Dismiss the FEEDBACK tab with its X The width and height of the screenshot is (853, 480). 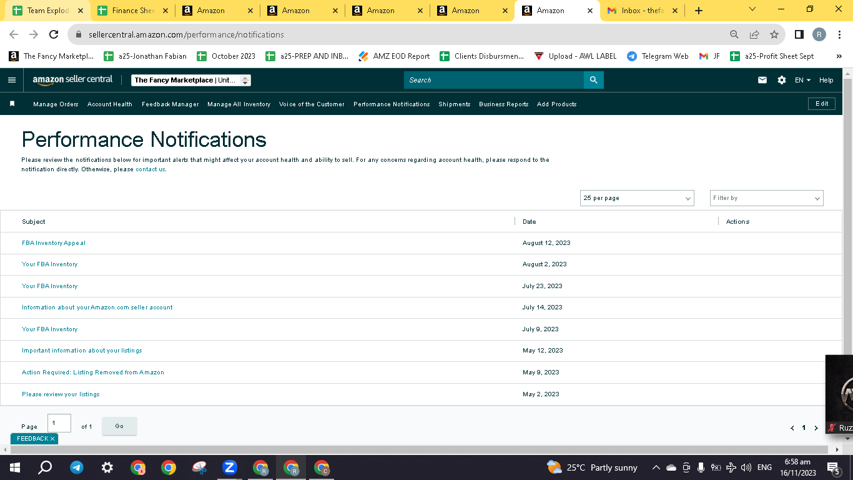[x=52, y=439]
